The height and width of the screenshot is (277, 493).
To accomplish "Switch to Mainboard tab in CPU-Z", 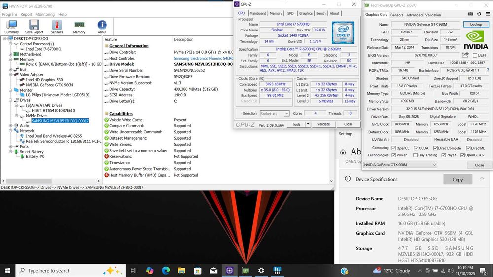I will click(258, 13).
